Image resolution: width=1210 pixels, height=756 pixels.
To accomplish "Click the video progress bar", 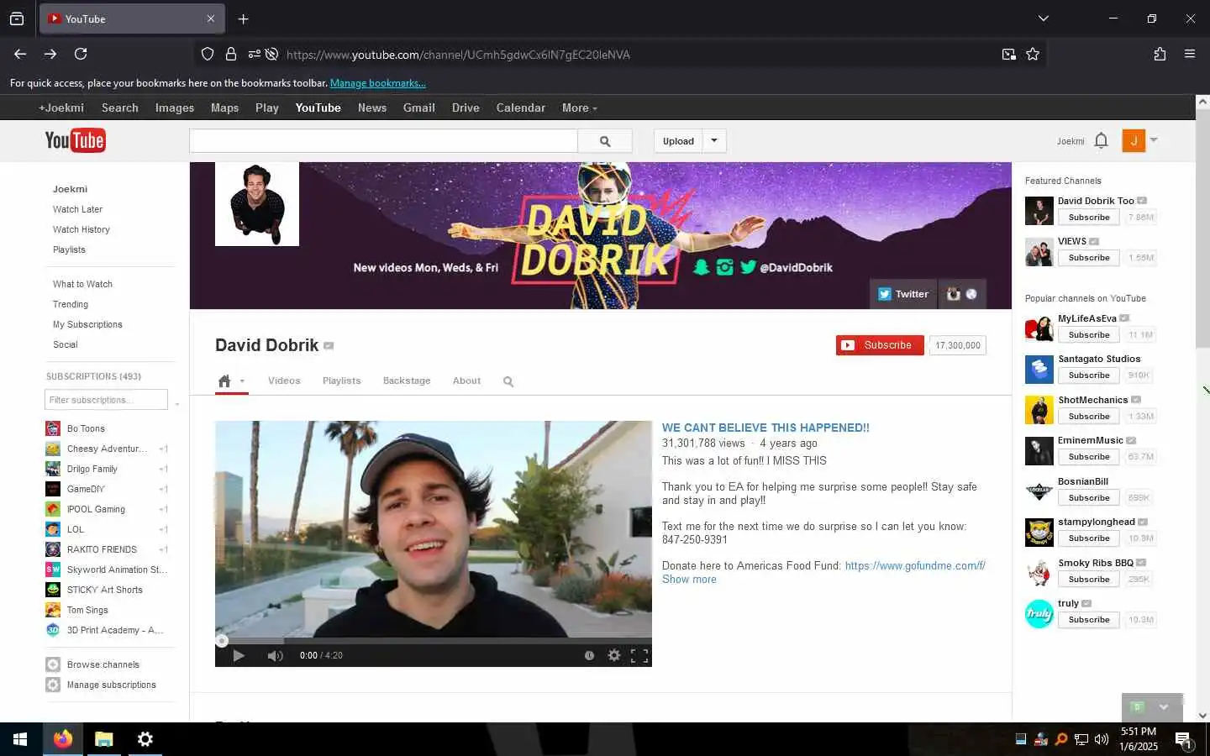I will tap(434, 641).
